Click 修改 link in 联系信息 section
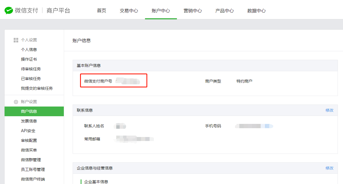The height and width of the screenshot is (184, 343). [329, 110]
